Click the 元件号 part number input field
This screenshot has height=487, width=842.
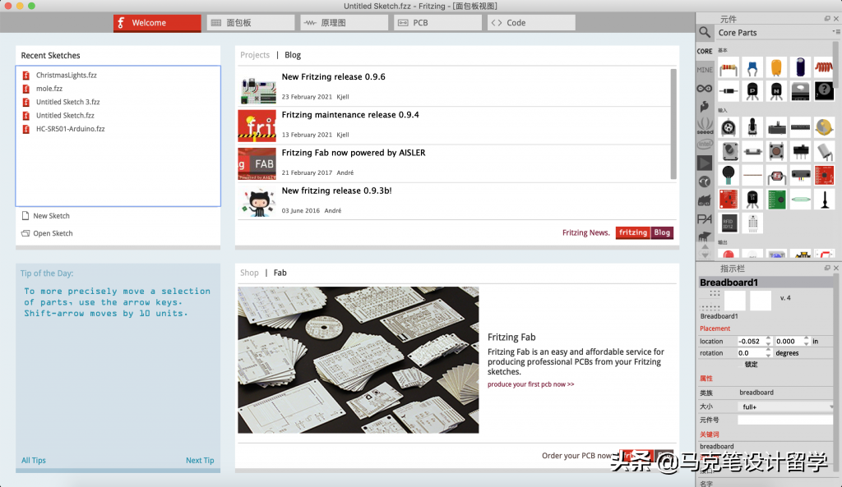(x=785, y=420)
